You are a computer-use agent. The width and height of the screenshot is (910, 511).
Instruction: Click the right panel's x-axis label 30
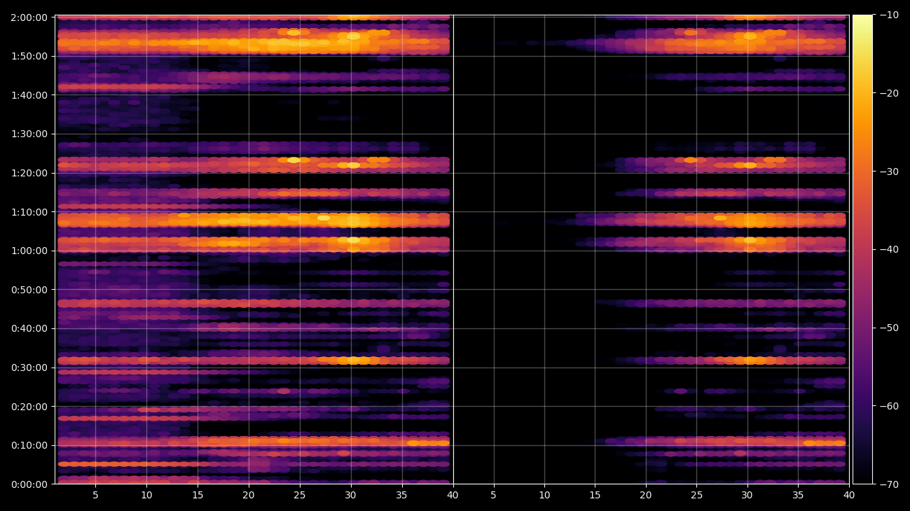(x=747, y=496)
